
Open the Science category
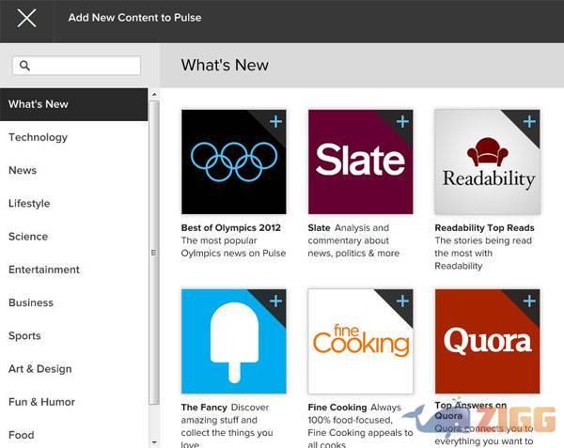coord(73,237)
